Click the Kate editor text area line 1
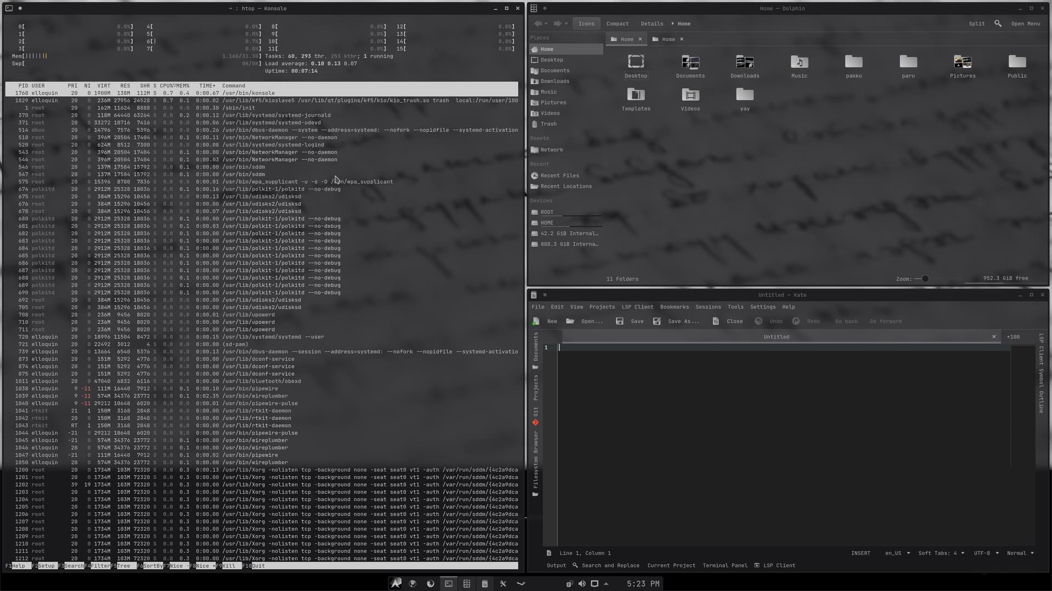Viewport: 1052px width, 591px height. [x=784, y=348]
